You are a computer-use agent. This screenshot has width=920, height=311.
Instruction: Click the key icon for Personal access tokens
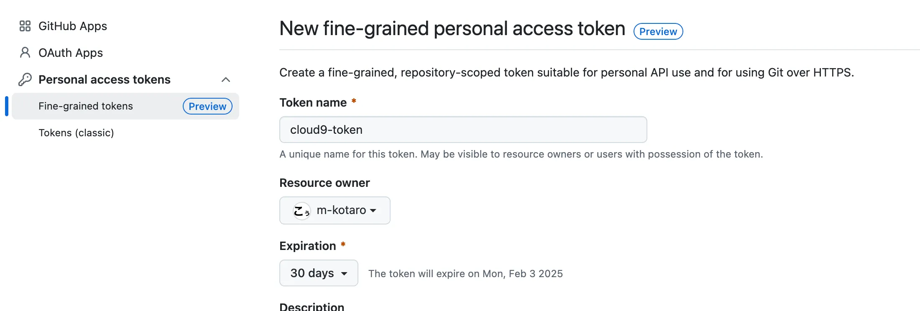25,79
